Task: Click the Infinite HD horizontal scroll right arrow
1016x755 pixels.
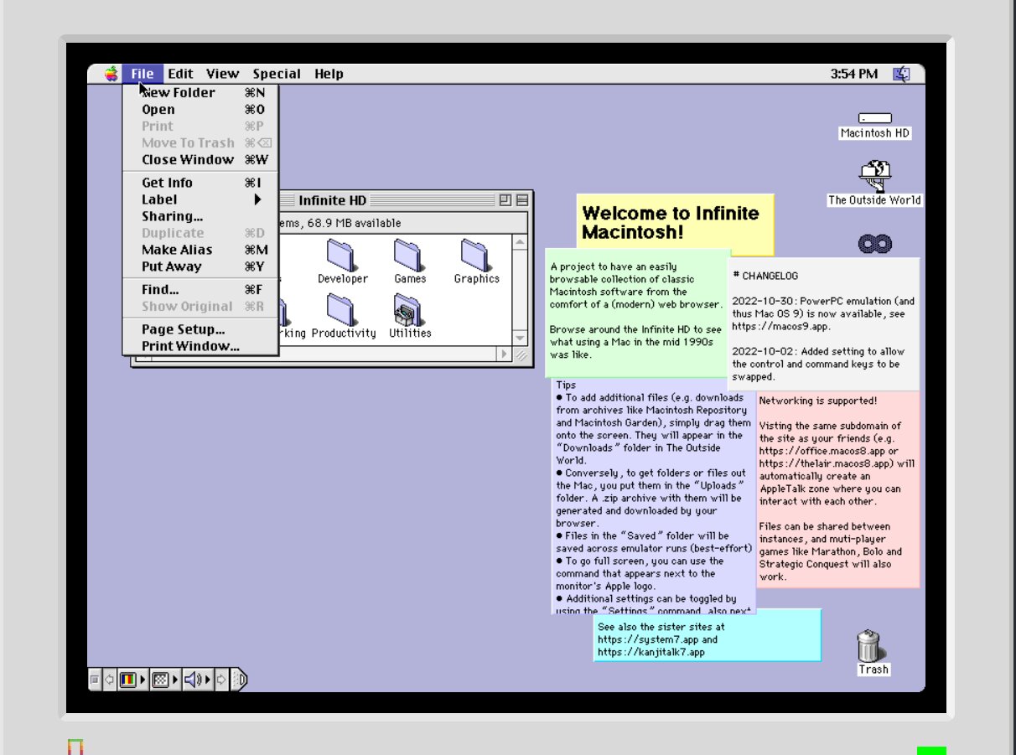Action: coord(505,354)
